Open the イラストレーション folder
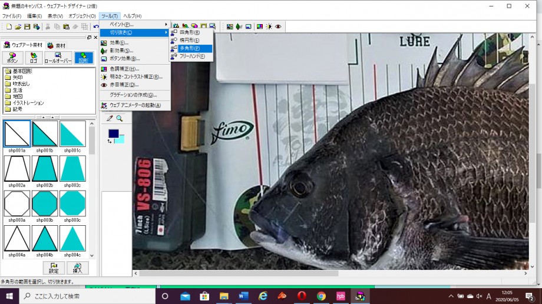This screenshot has height=304, width=542. click(x=25, y=102)
